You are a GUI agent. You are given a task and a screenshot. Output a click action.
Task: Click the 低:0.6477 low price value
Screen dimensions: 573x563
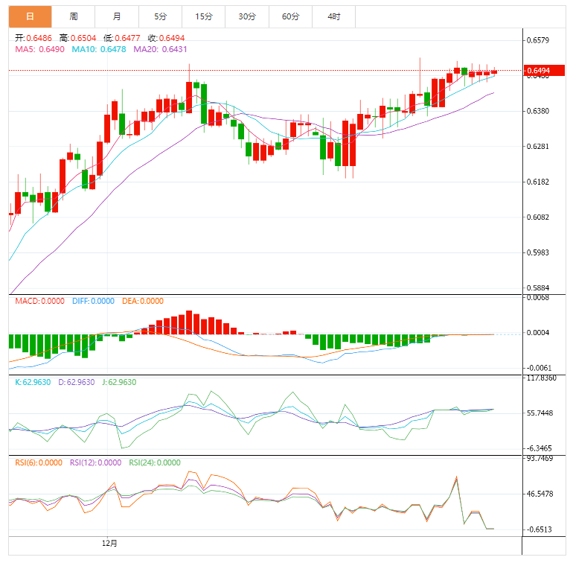[x=122, y=38]
